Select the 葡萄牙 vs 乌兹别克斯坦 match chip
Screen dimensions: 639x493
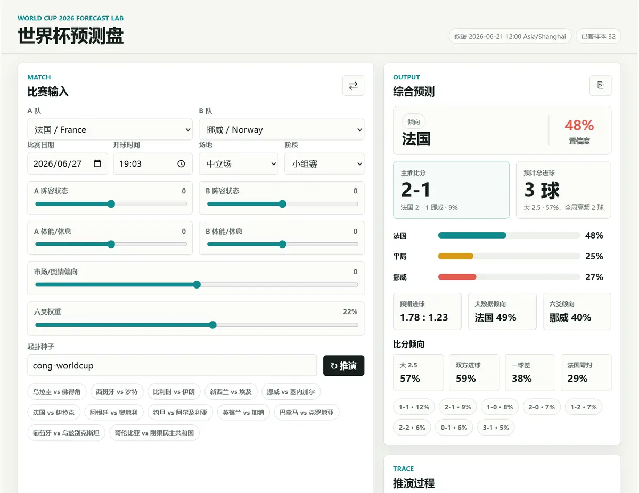click(x=67, y=433)
